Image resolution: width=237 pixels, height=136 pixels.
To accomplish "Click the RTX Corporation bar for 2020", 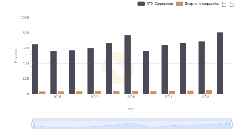I will [146, 72].
